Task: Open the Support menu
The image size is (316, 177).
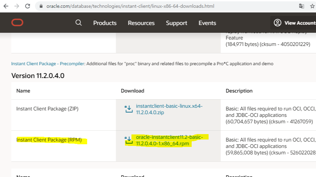Action: pos(177,23)
